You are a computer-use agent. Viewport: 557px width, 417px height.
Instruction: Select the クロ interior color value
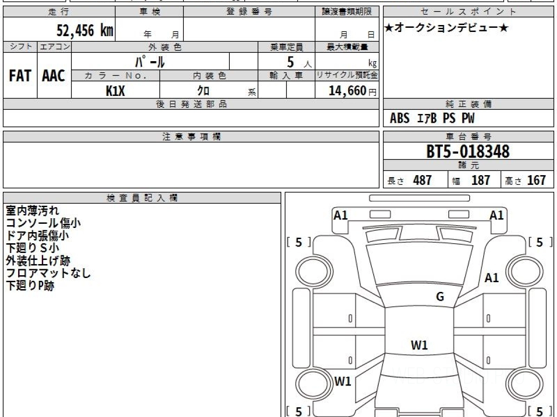pos(203,91)
